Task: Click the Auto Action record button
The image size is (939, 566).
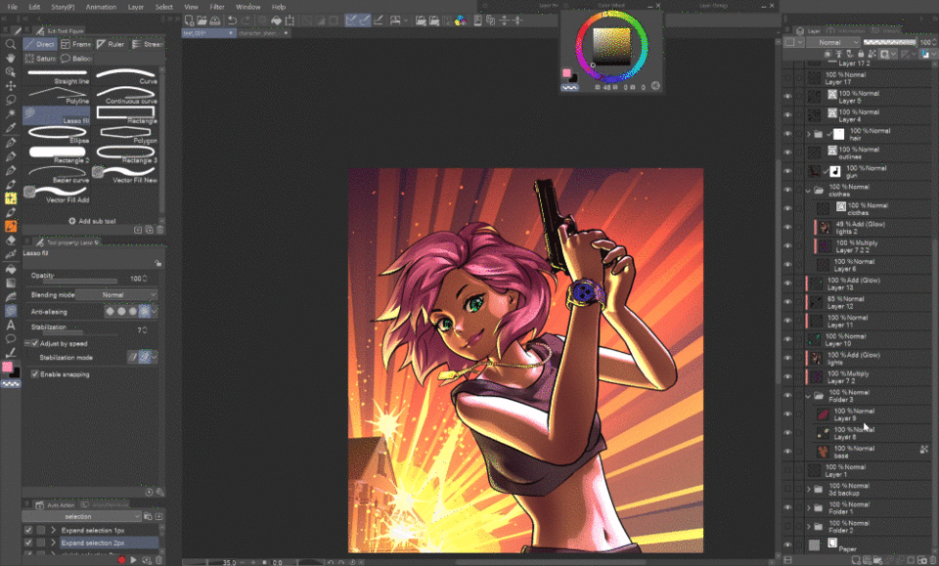Action: tap(120, 559)
